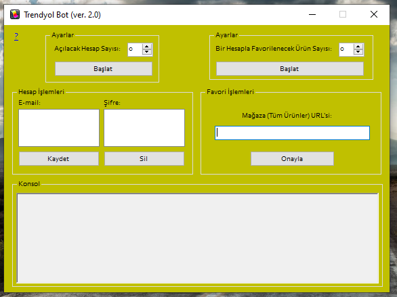Increase Bir Hesapla Favorilenecek Ürün Sayısı value
This screenshot has width=397, height=297.
pos(358,47)
